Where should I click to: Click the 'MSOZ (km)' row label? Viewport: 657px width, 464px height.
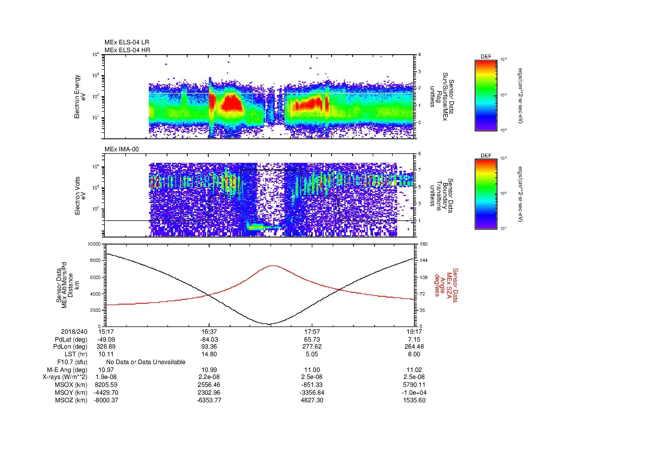click(x=71, y=400)
